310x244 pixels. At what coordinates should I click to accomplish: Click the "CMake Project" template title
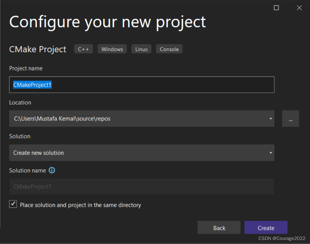(x=38, y=49)
